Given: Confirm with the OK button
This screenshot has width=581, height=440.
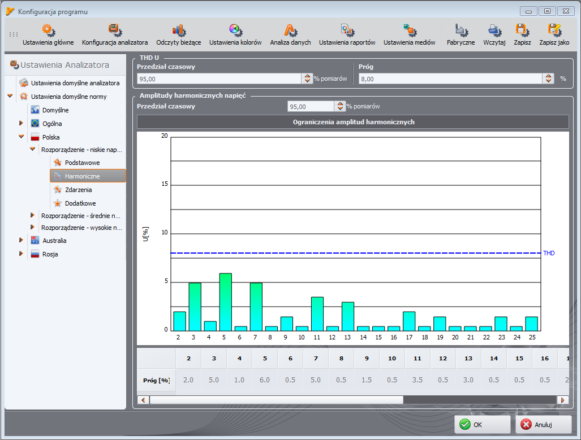Looking at the screenshot, I should coord(483,424).
